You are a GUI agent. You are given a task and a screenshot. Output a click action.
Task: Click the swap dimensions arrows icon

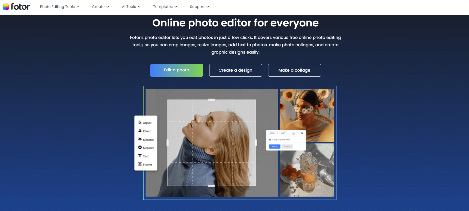[x=302, y=133]
